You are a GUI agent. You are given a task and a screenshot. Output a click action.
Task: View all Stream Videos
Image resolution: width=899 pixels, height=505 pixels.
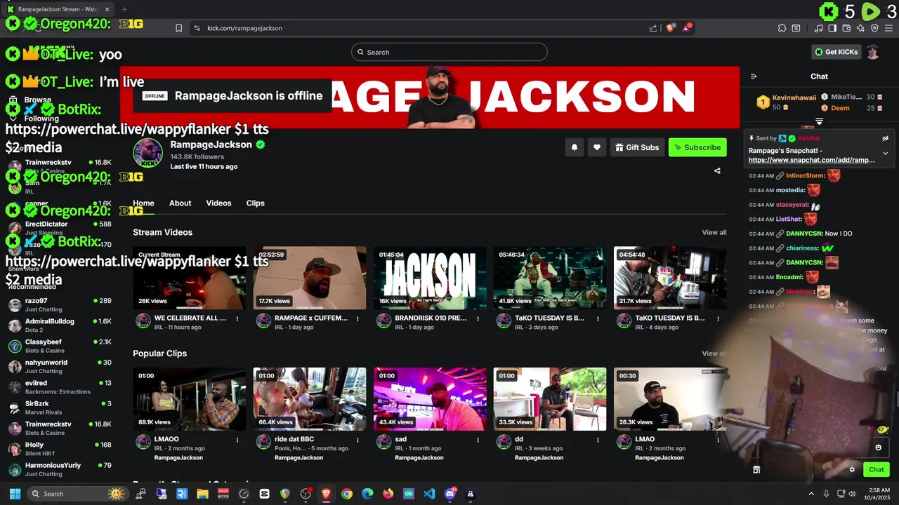point(714,232)
